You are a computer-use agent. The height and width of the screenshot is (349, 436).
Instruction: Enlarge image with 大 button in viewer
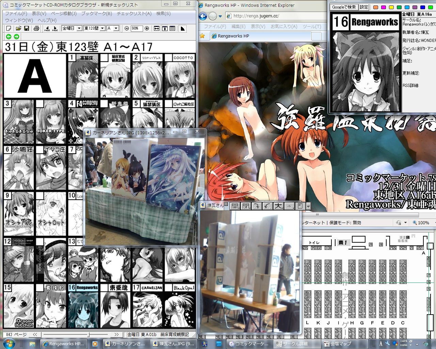(279, 206)
